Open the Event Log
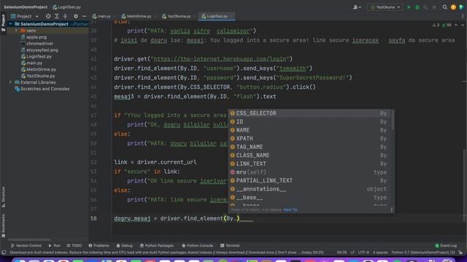 (x=446, y=246)
